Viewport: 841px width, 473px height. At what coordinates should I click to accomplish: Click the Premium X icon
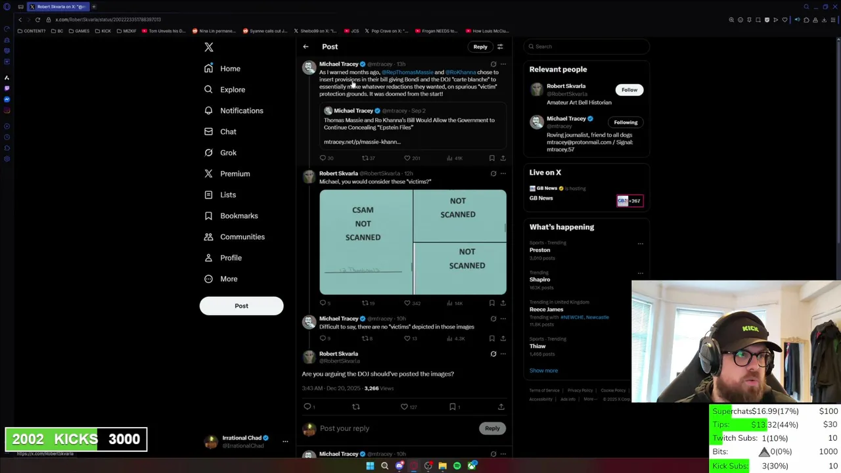(x=208, y=173)
